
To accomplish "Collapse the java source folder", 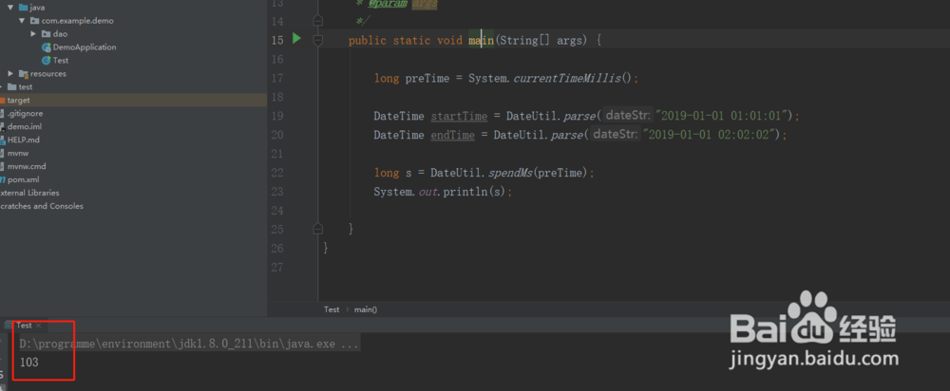I will [x=10, y=8].
